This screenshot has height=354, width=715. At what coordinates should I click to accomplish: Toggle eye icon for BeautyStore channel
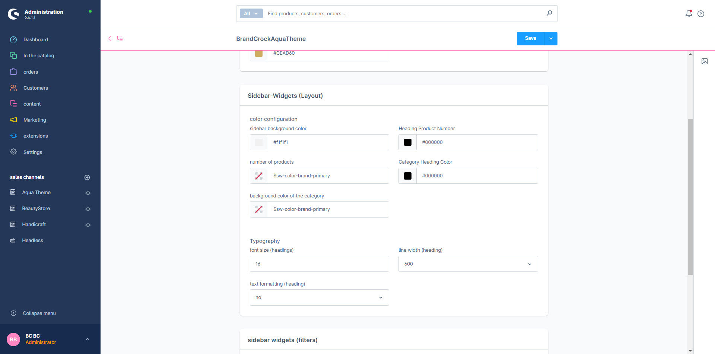[x=88, y=209]
